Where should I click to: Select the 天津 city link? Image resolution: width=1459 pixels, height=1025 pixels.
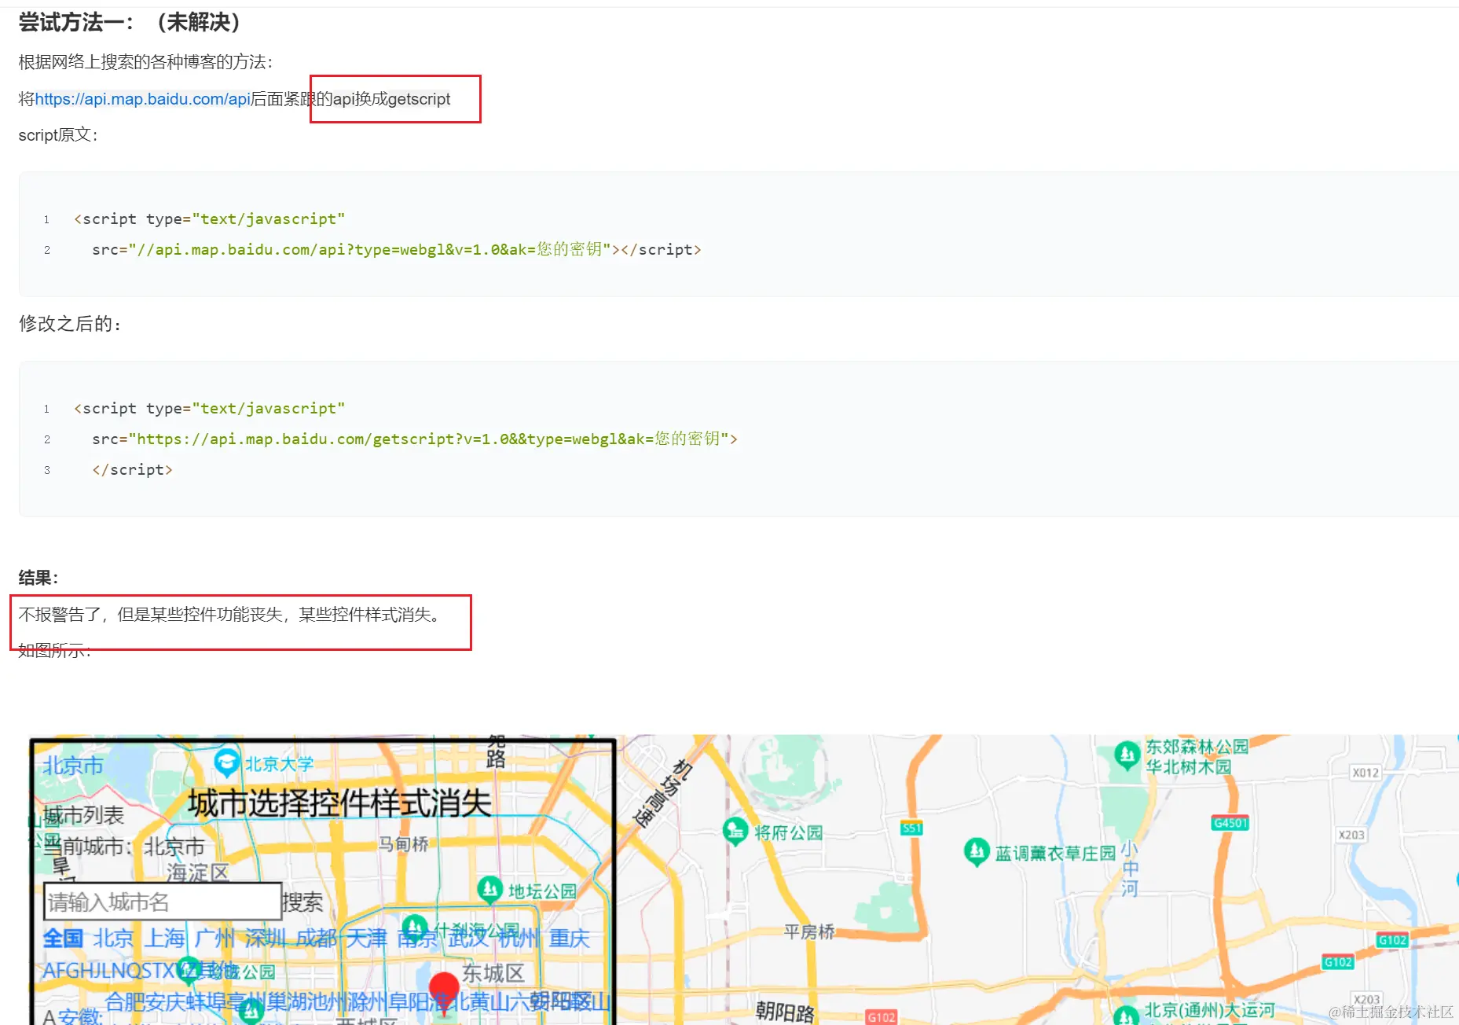(x=366, y=939)
